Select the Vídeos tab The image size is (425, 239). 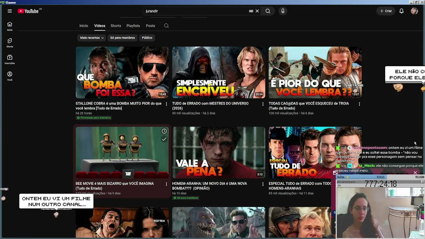point(100,26)
